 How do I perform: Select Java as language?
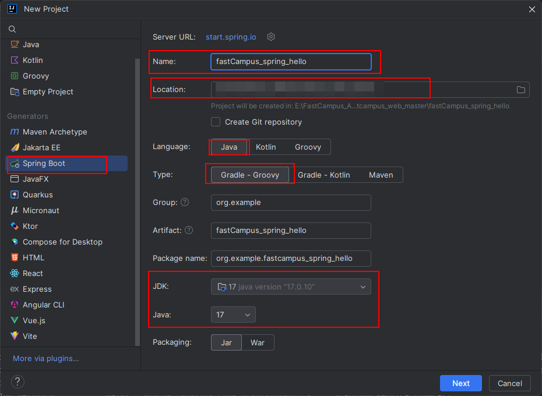tap(229, 147)
